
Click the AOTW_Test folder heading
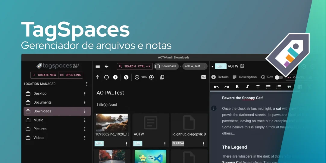pos(110,93)
